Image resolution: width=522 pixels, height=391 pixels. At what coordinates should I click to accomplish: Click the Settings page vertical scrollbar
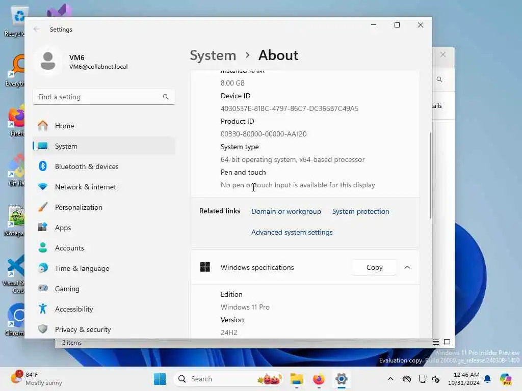[x=430, y=175]
